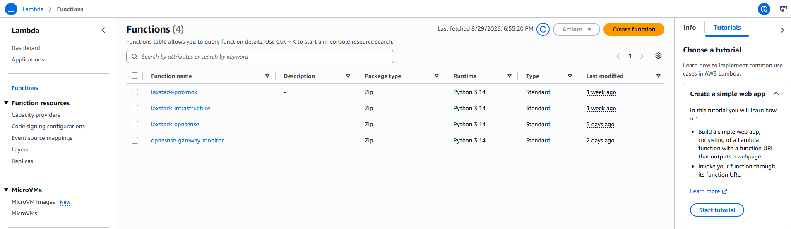This screenshot has width=791, height=229.
Task: Open the opnesnse-gateway-monitor function
Action: (x=187, y=140)
